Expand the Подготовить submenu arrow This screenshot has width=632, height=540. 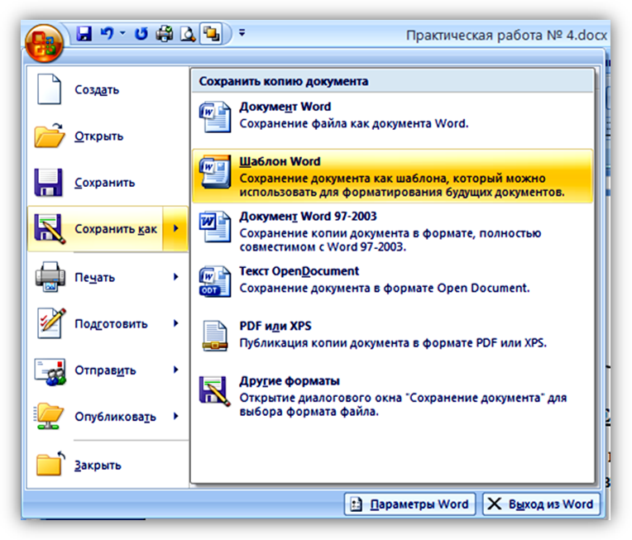(175, 323)
